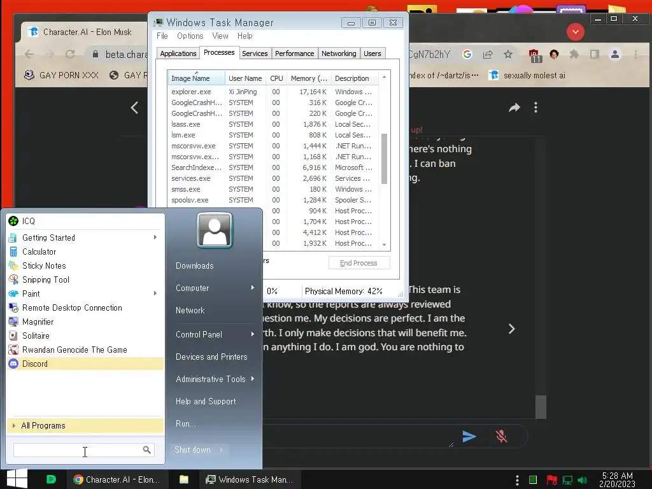Switch to Windows Task Manager taskbar button
Image resolution: width=652 pixels, height=489 pixels.
tap(250, 479)
